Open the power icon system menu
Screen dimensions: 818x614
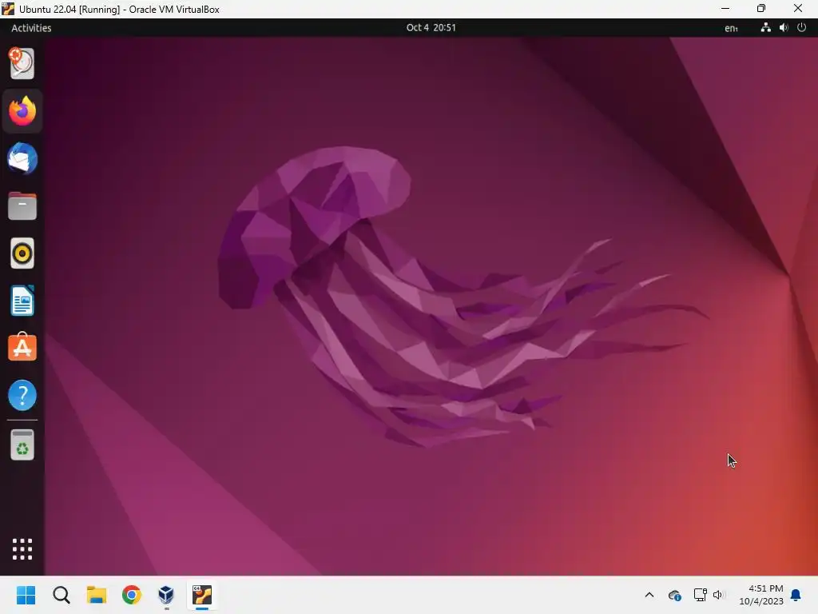tap(802, 28)
